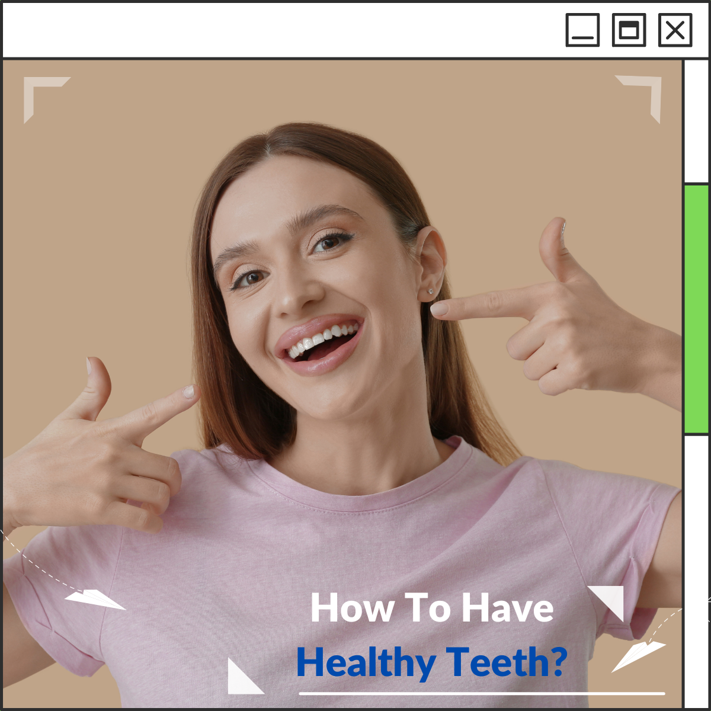This screenshot has height=711, width=711.
Task: Click the maximize window button
Action: pos(629,30)
